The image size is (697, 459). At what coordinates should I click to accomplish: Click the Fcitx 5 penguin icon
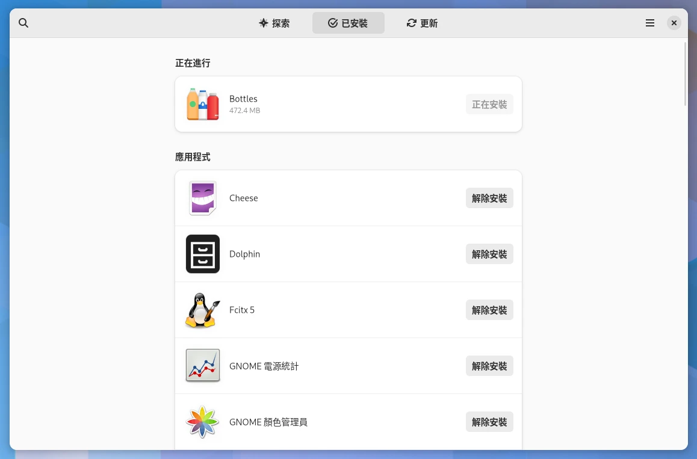pyautogui.click(x=203, y=310)
